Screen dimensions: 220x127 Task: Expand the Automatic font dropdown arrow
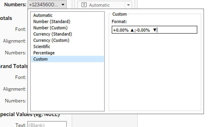coord(128,5)
